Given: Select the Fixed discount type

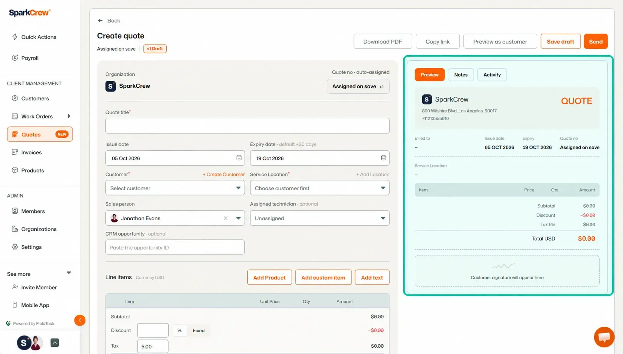Looking at the screenshot, I should point(199,330).
